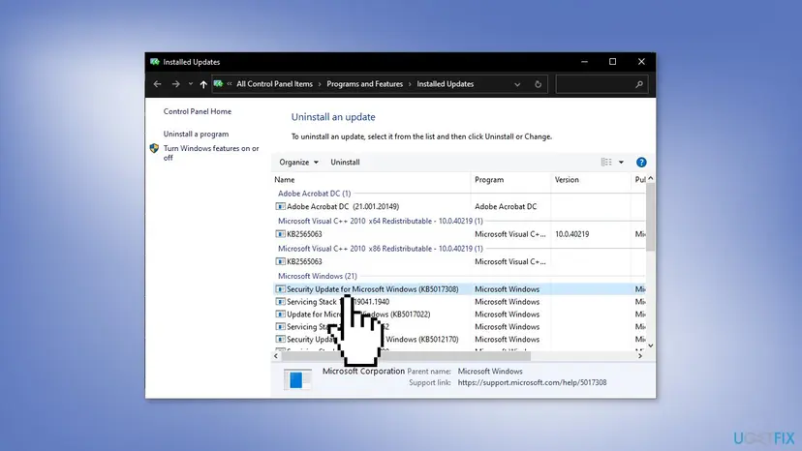Open Uninstall a program link

coord(196,134)
